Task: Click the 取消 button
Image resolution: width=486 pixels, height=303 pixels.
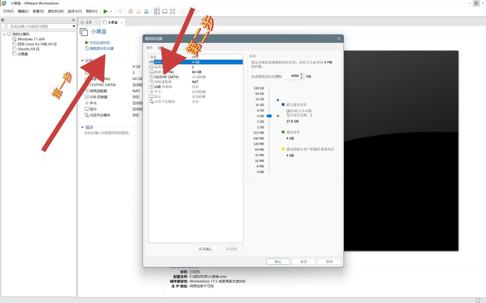Action: coord(303,262)
